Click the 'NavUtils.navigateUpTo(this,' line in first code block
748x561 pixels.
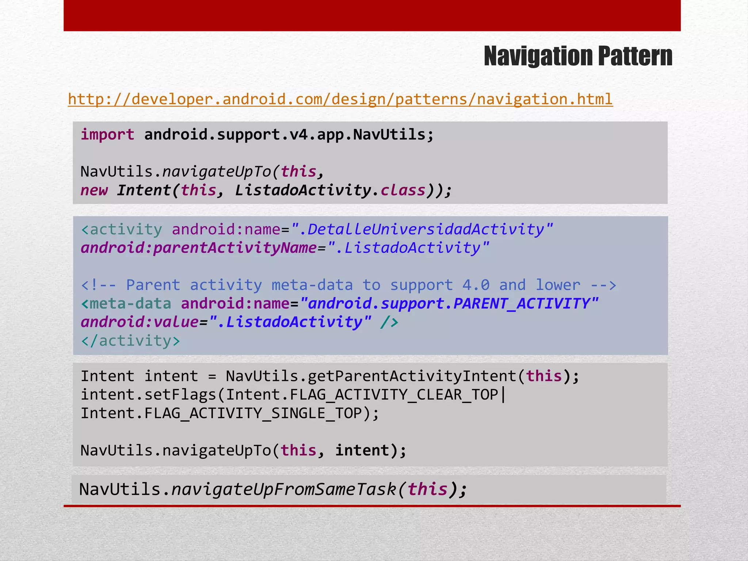(202, 172)
